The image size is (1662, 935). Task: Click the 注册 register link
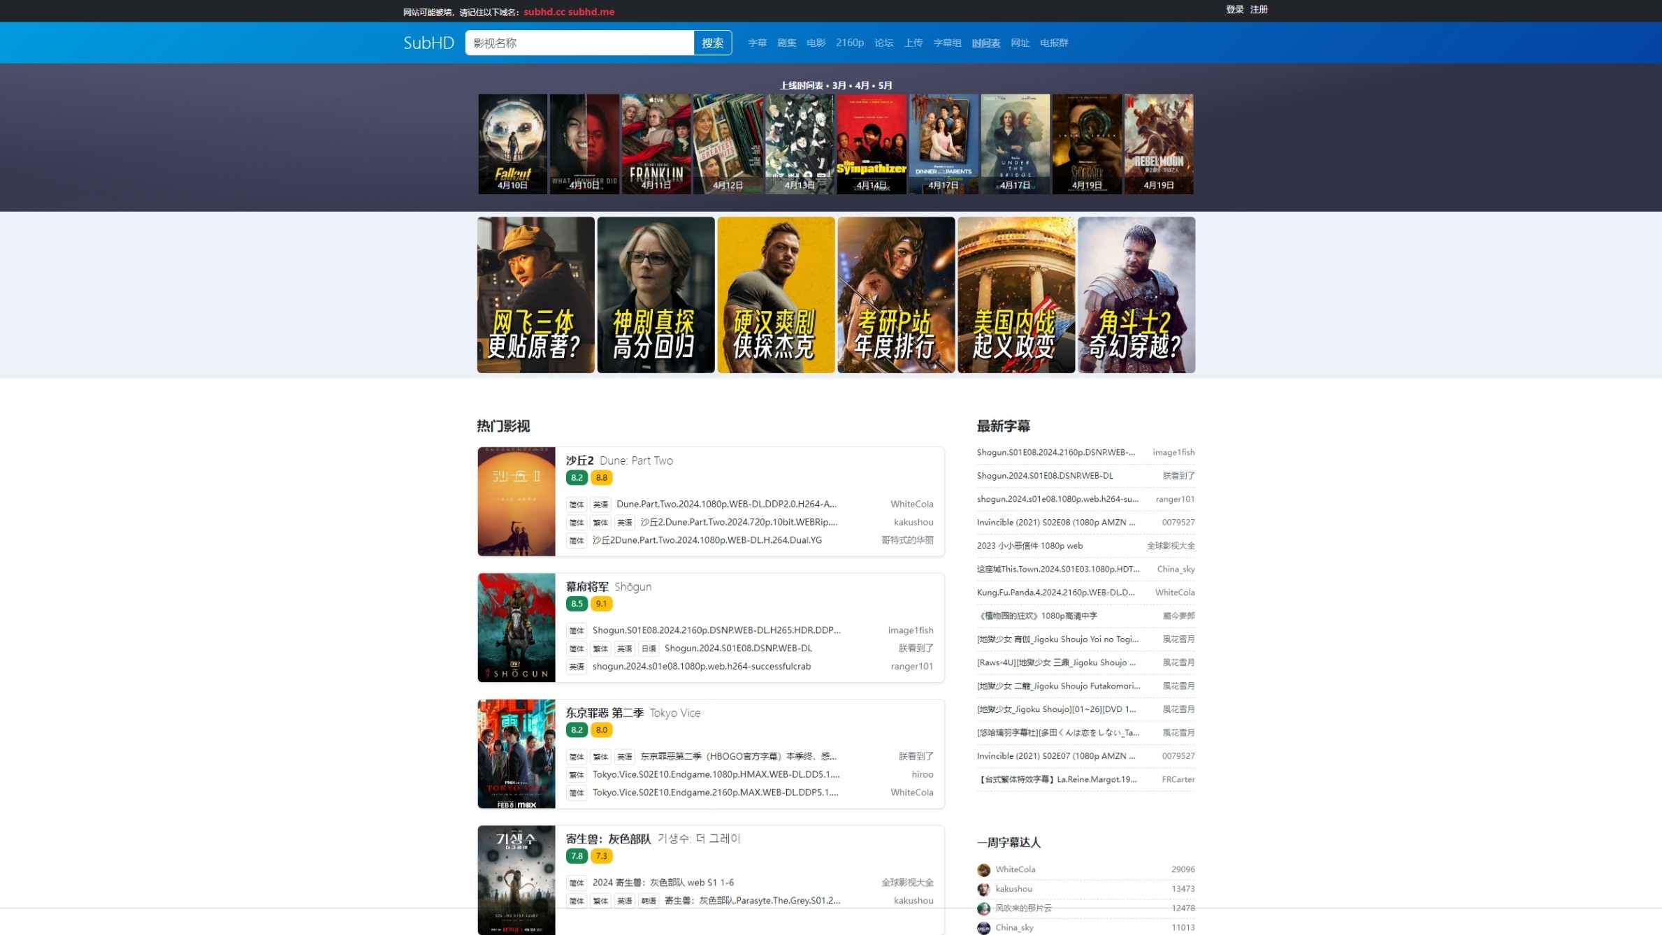(1259, 9)
